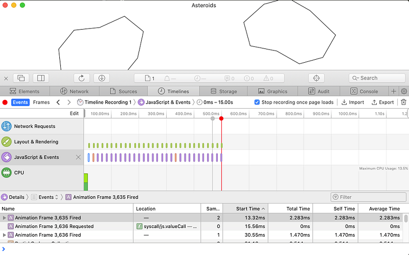Click the Import button

point(353,103)
